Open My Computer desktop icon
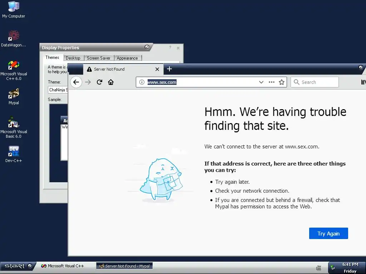The width and height of the screenshot is (366, 274). tap(14, 10)
